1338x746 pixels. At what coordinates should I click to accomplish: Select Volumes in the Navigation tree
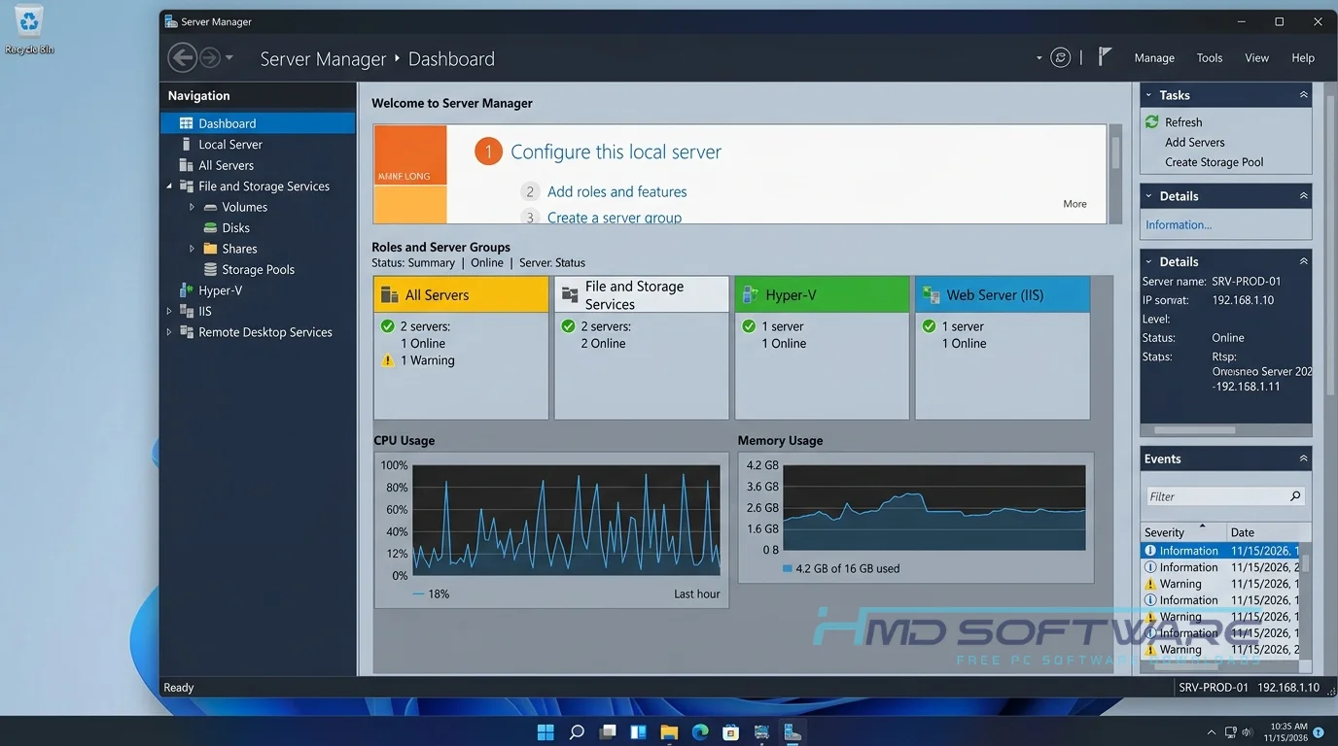244,207
